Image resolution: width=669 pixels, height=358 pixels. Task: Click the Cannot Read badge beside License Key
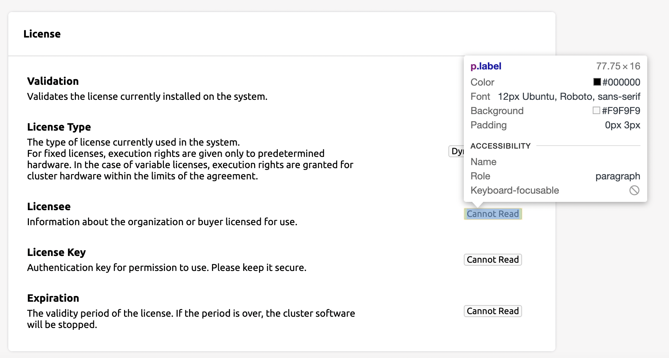pos(493,259)
